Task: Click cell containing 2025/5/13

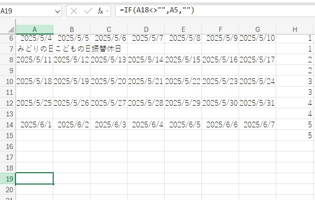Action: coord(109,60)
